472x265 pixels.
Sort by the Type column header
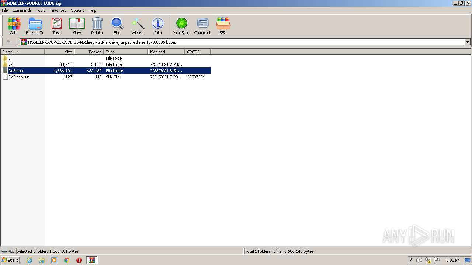coord(126,52)
